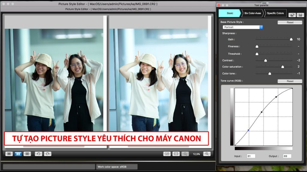Reset the Tone curve RGB adjustments
Screen dimensions: 307x172
point(290,81)
